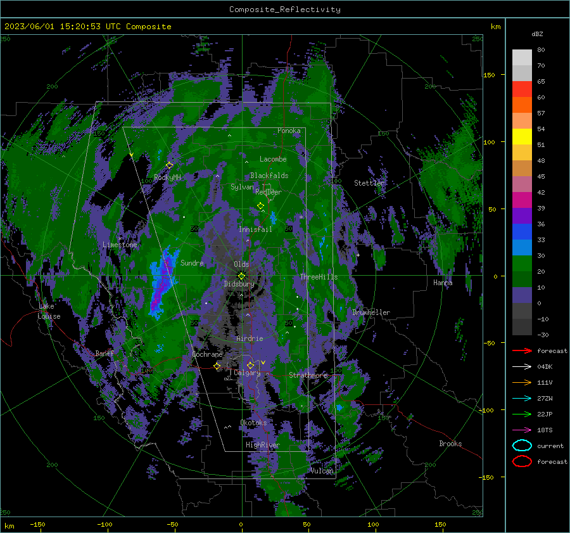The width and height of the screenshot is (570, 533).
Task: Click the Olds town label
Action: pos(241,264)
